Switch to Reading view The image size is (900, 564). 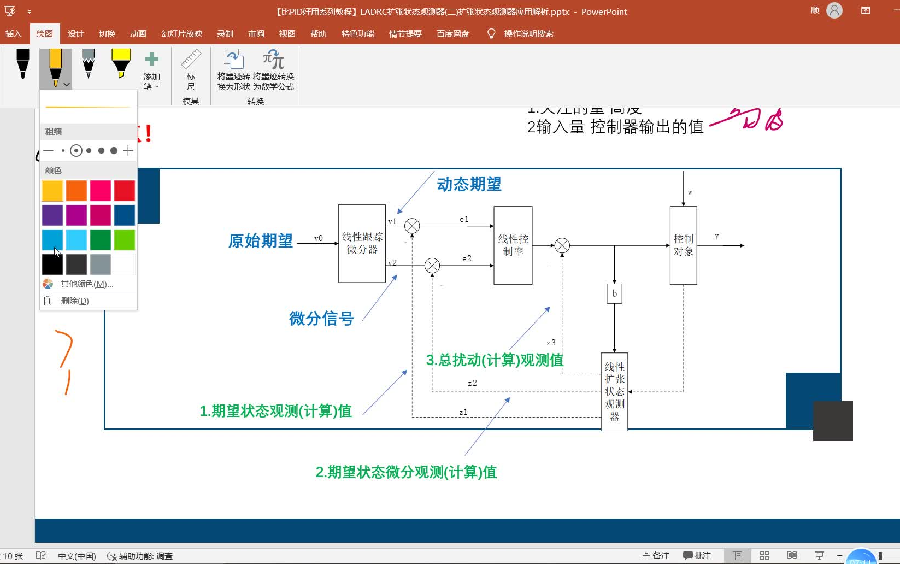pyautogui.click(x=792, y=556)
